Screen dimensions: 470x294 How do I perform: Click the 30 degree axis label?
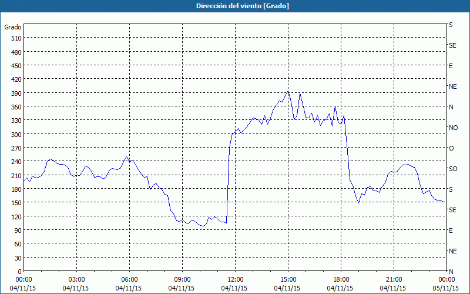point(18,258)
